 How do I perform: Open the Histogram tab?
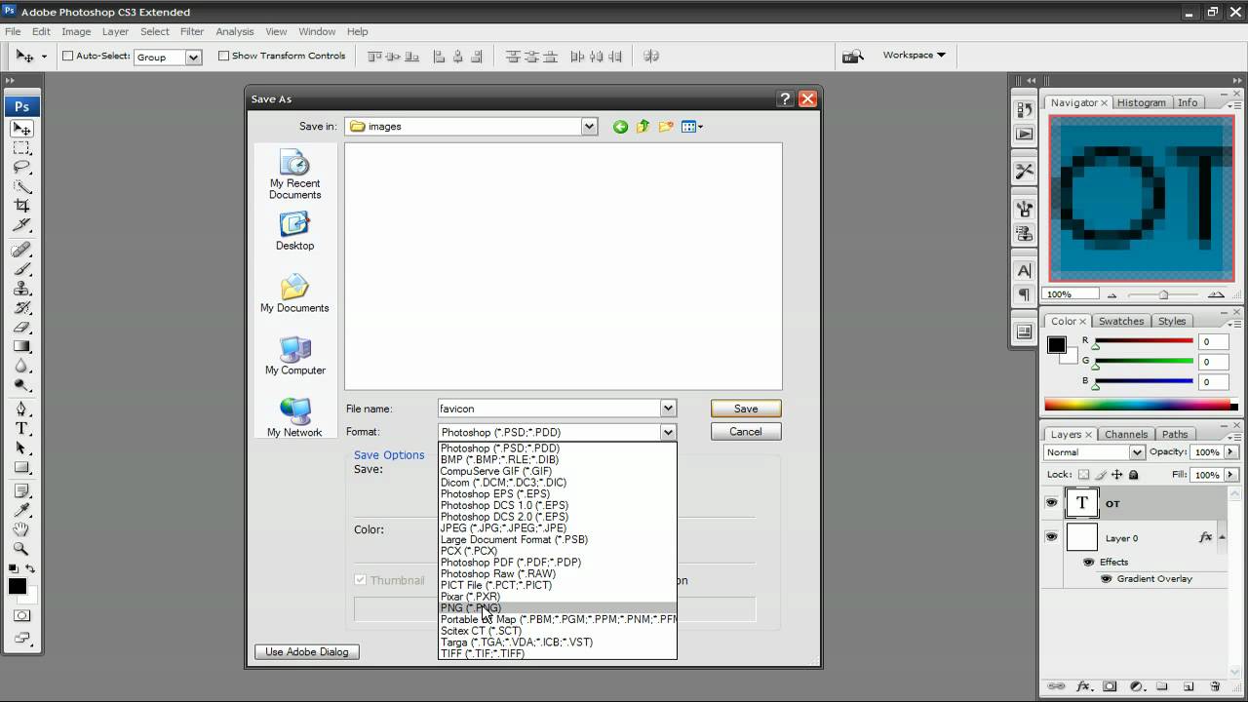(1141, 102)
